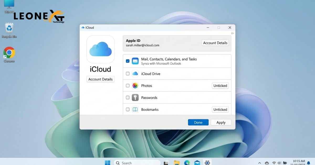The height and width of the screenshot is (165, 315).
Task: Close the iCloud window
Action: pyautogui.click(x=230, y=27)
